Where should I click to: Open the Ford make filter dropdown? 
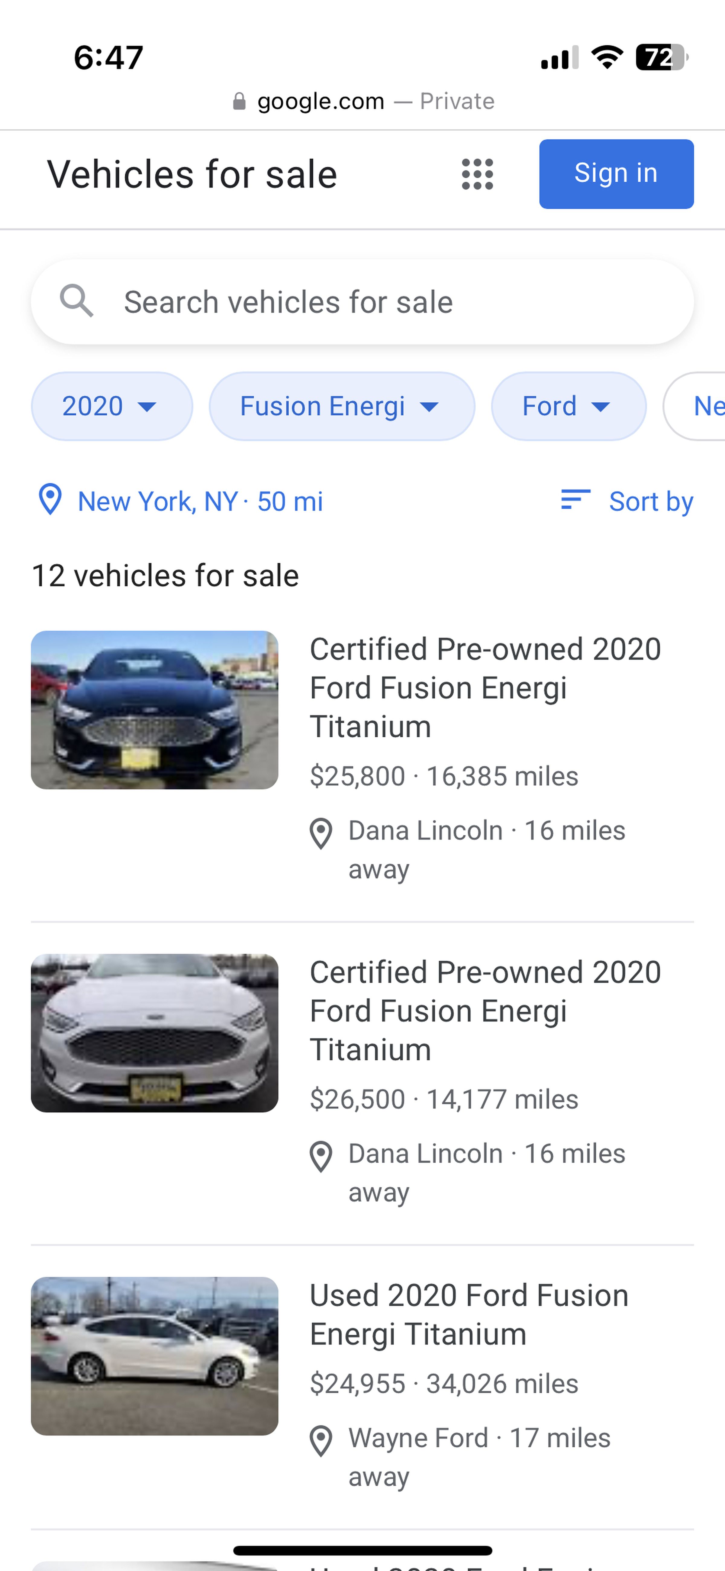point(568,406)
